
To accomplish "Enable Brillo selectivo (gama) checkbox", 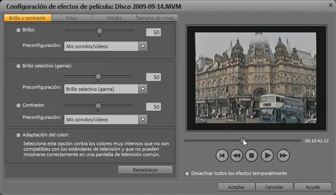I will click(18, 66).
